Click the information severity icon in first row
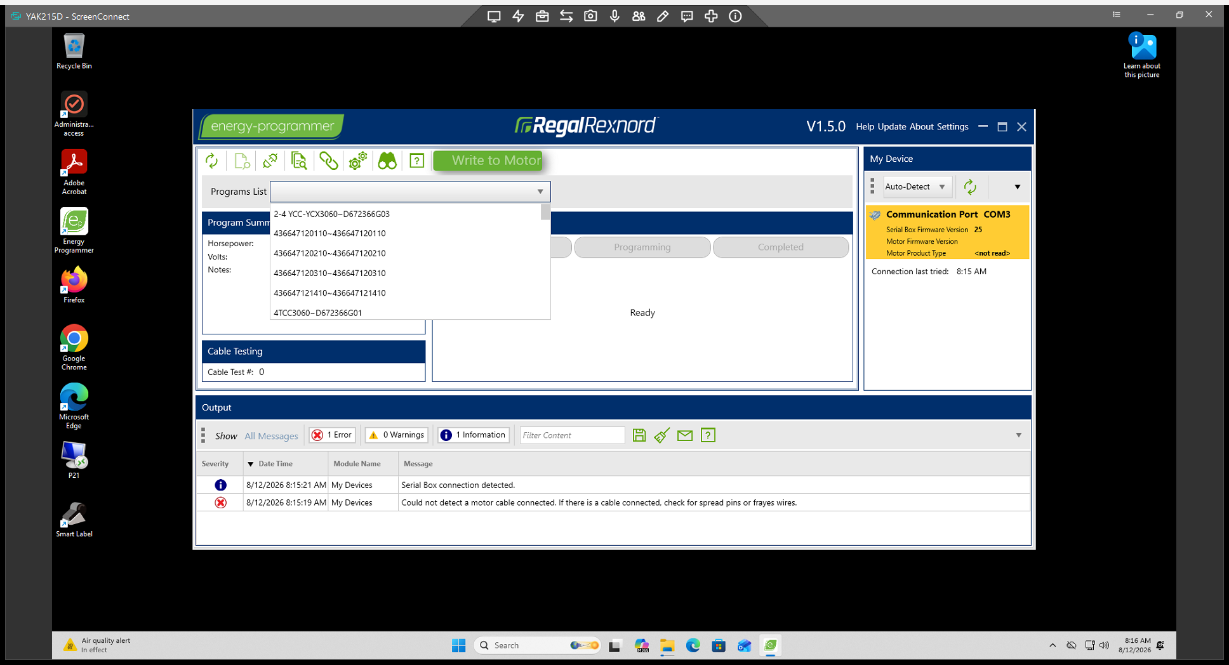Image resolution: width=1229 pixels, height=665 pixels. point(220,485)
